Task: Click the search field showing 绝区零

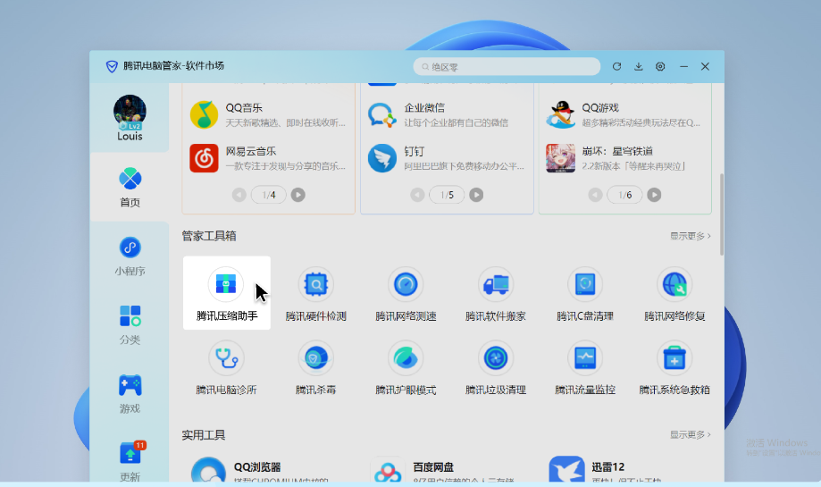Action: point(507,66)
